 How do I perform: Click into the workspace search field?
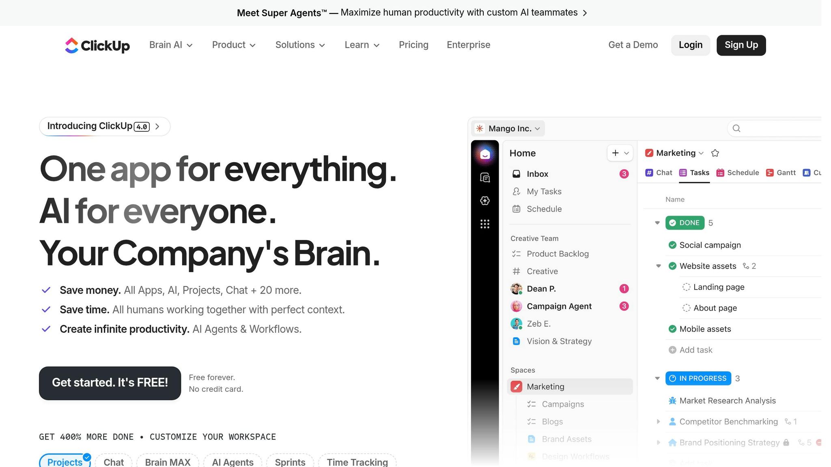[x=774, y=129]
